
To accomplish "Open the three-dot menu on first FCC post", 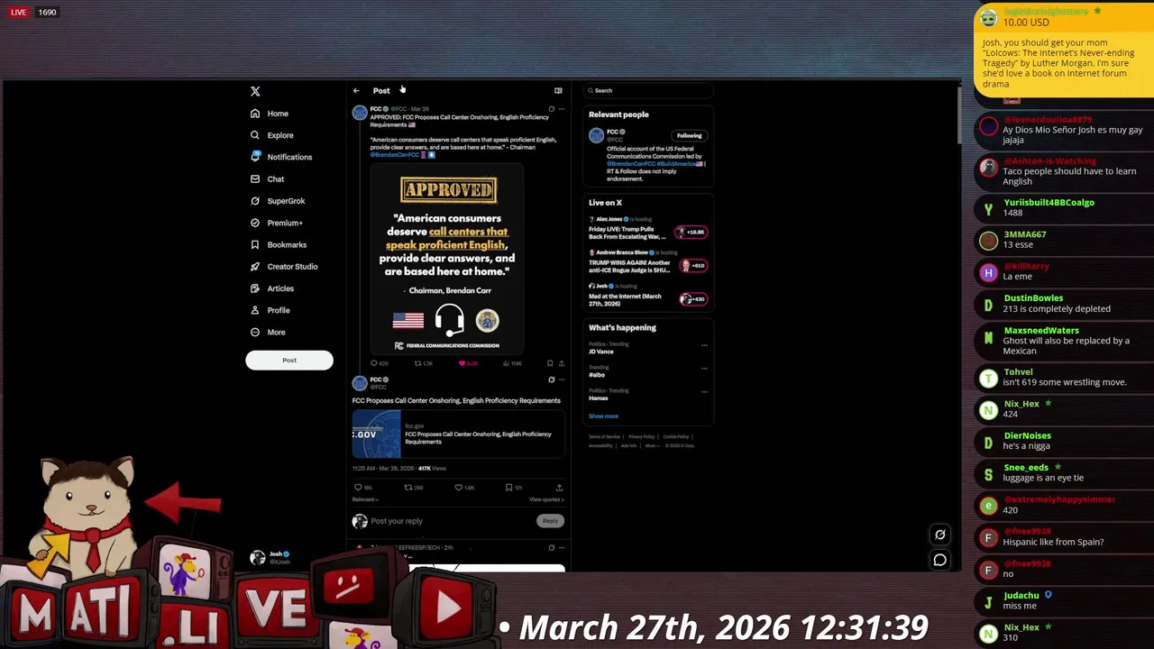I will tap(562, 109).
